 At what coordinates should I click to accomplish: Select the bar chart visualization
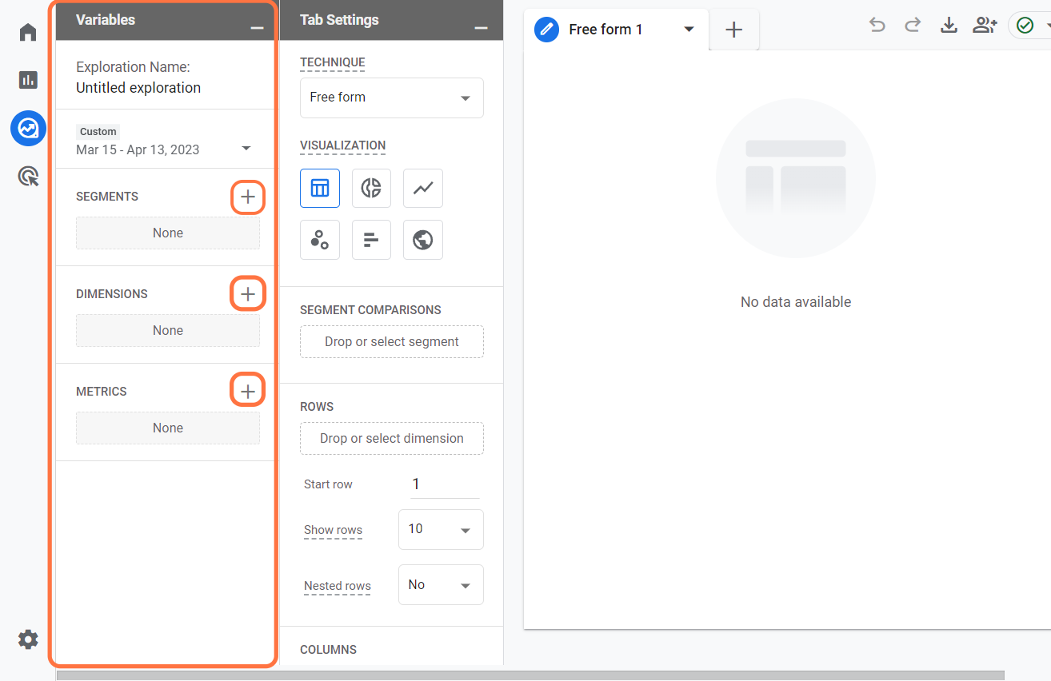point(371,240)
